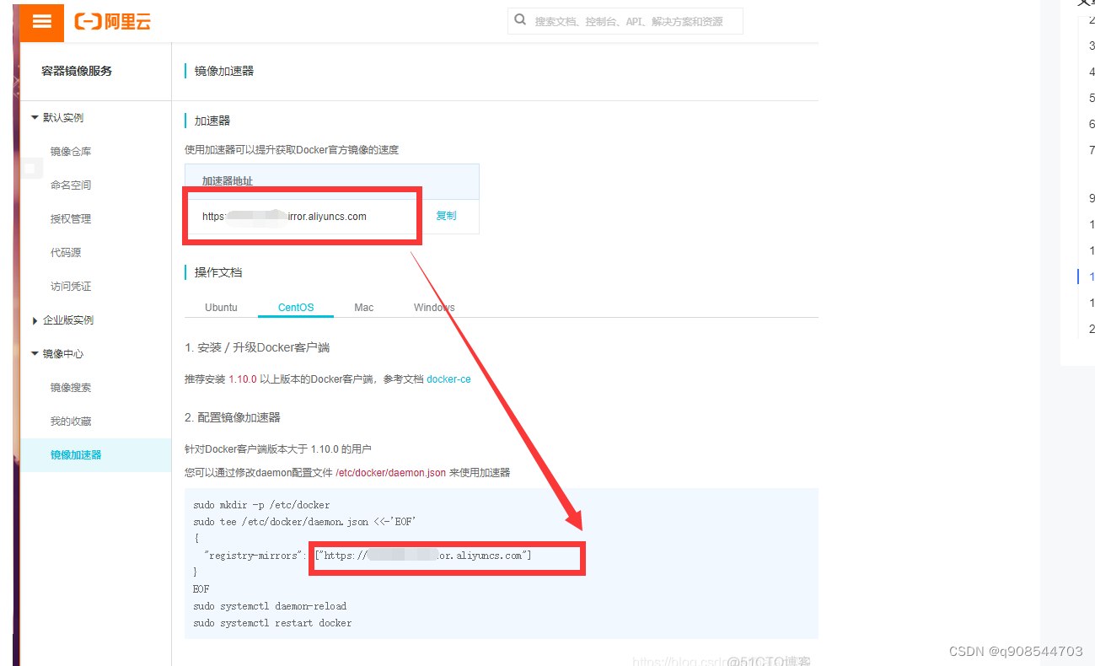This screenshot has width=1095, height=666.
Task: Open 授权管理 in the sidebar
Action: pyautogui.click(x=71, y=219)
